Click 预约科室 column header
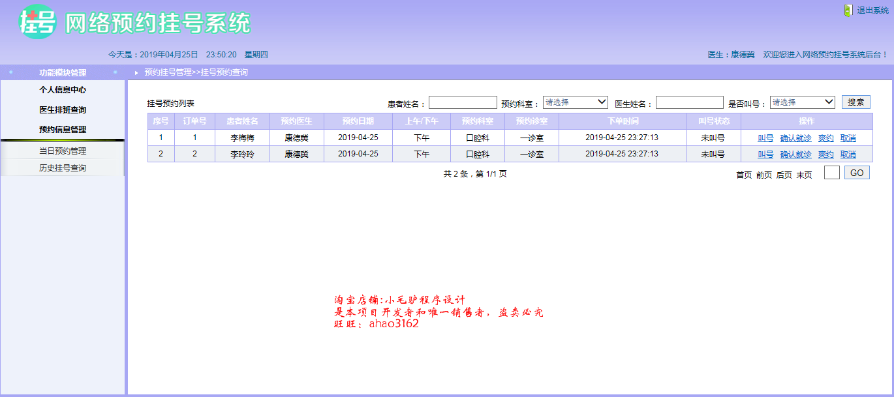Screen dimensions: 894x397 pyautogui.click(x=478, y=121)
